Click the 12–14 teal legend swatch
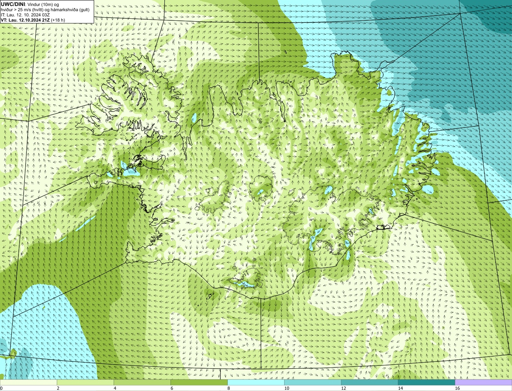 tap(370, 383)
